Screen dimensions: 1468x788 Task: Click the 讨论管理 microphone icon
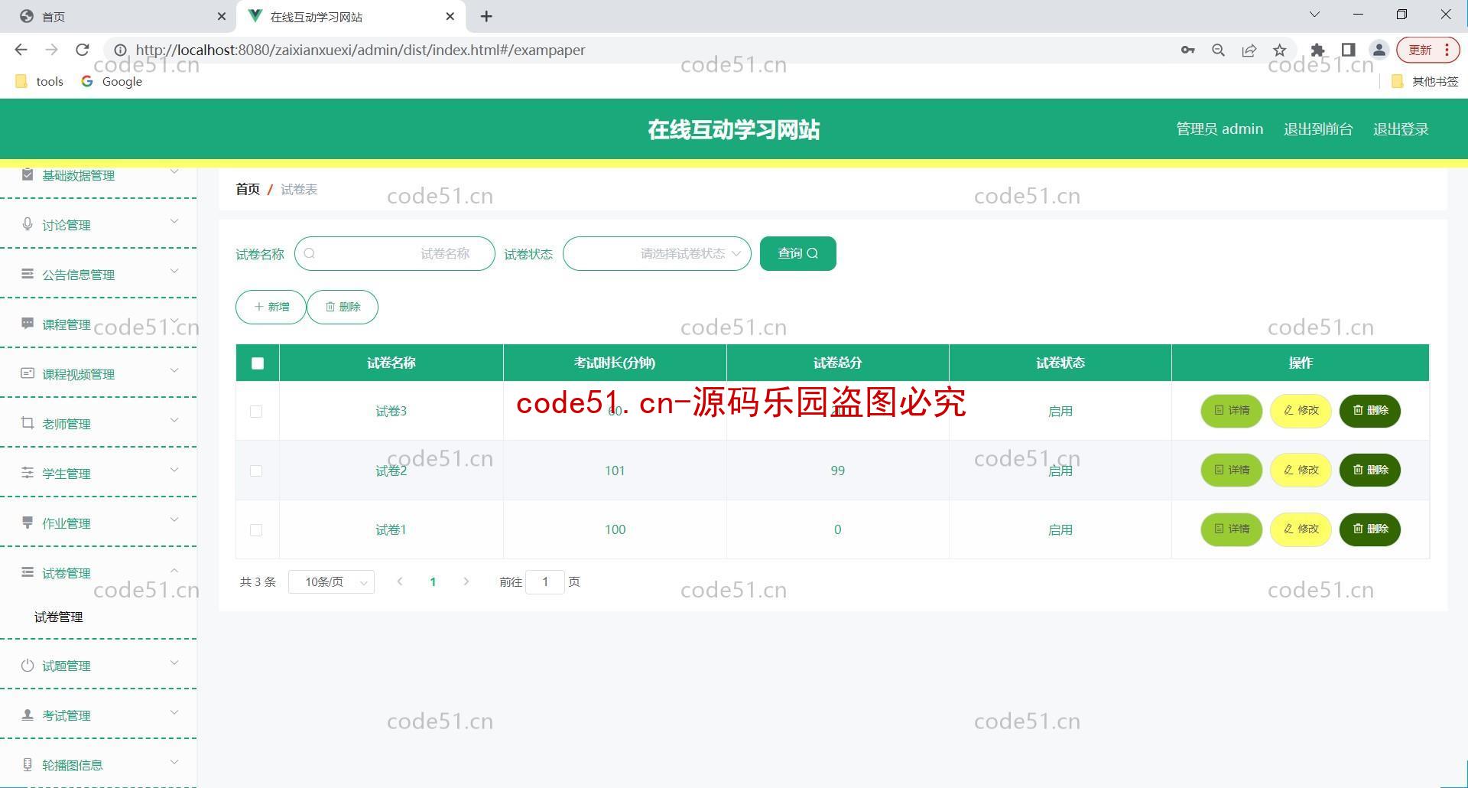click(28, 224)
